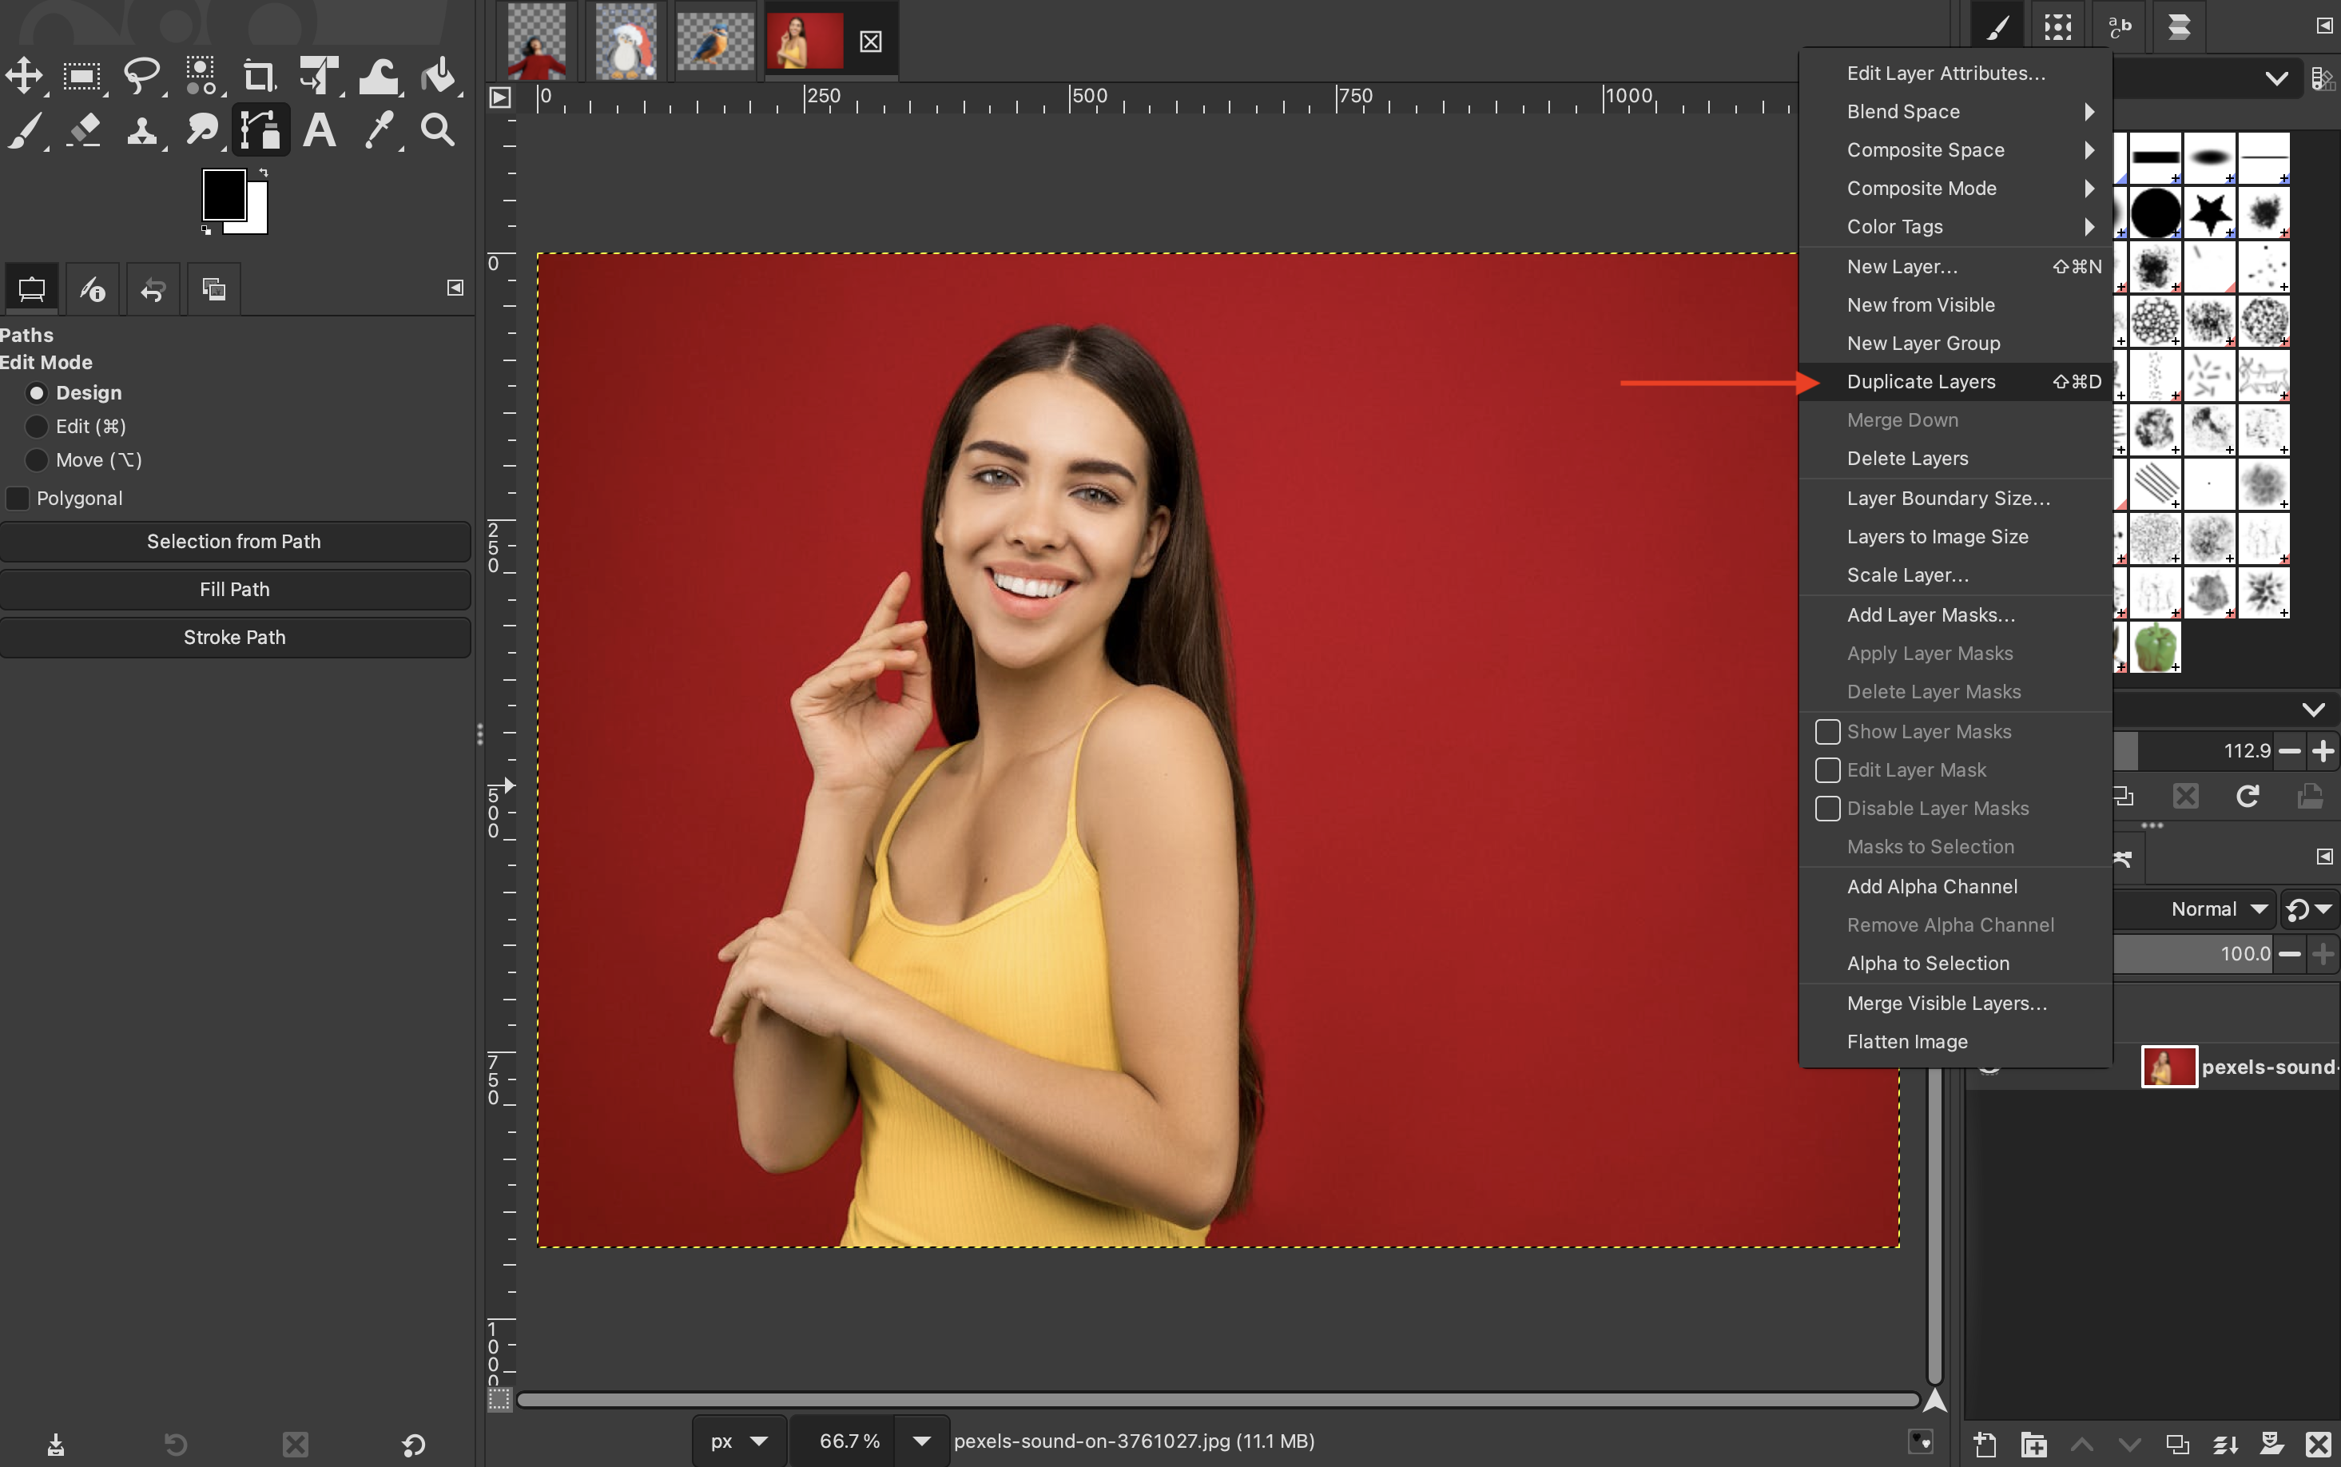
Task: Open the zoom percentage dropdown
Action: (x=920, y=1441)
